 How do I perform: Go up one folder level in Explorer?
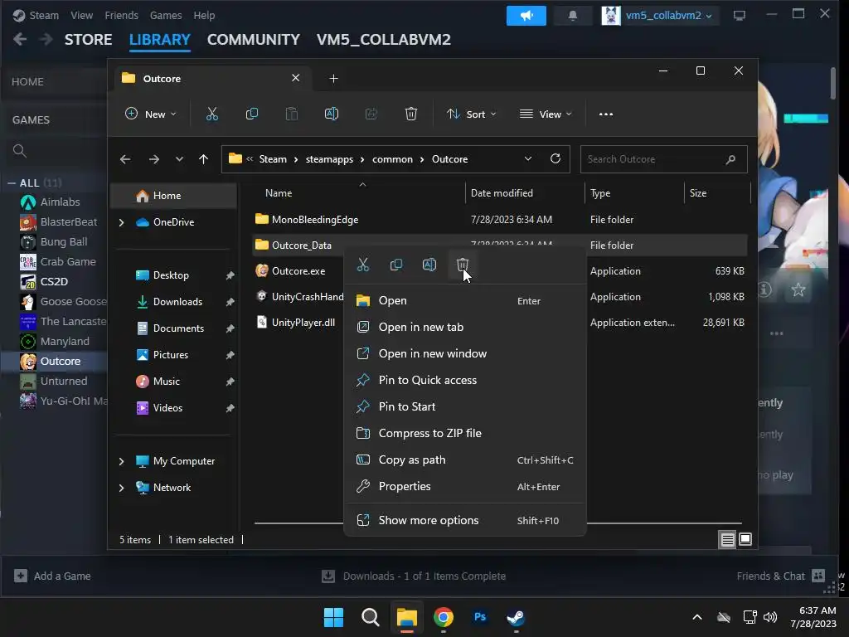click(x=204, y=159)
